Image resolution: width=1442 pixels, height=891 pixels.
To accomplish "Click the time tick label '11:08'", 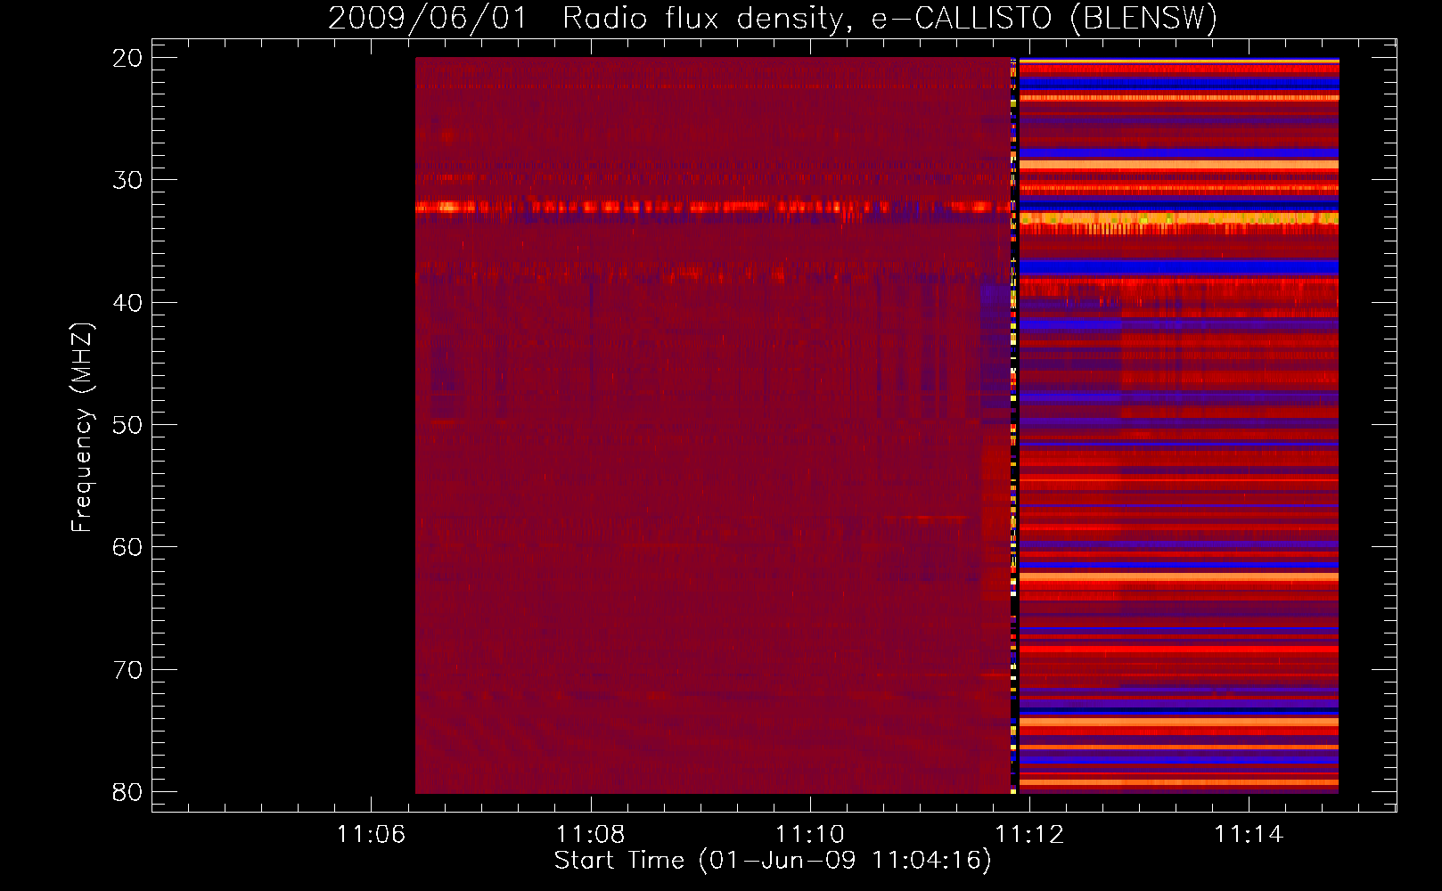I will click(x=590, y=834).
